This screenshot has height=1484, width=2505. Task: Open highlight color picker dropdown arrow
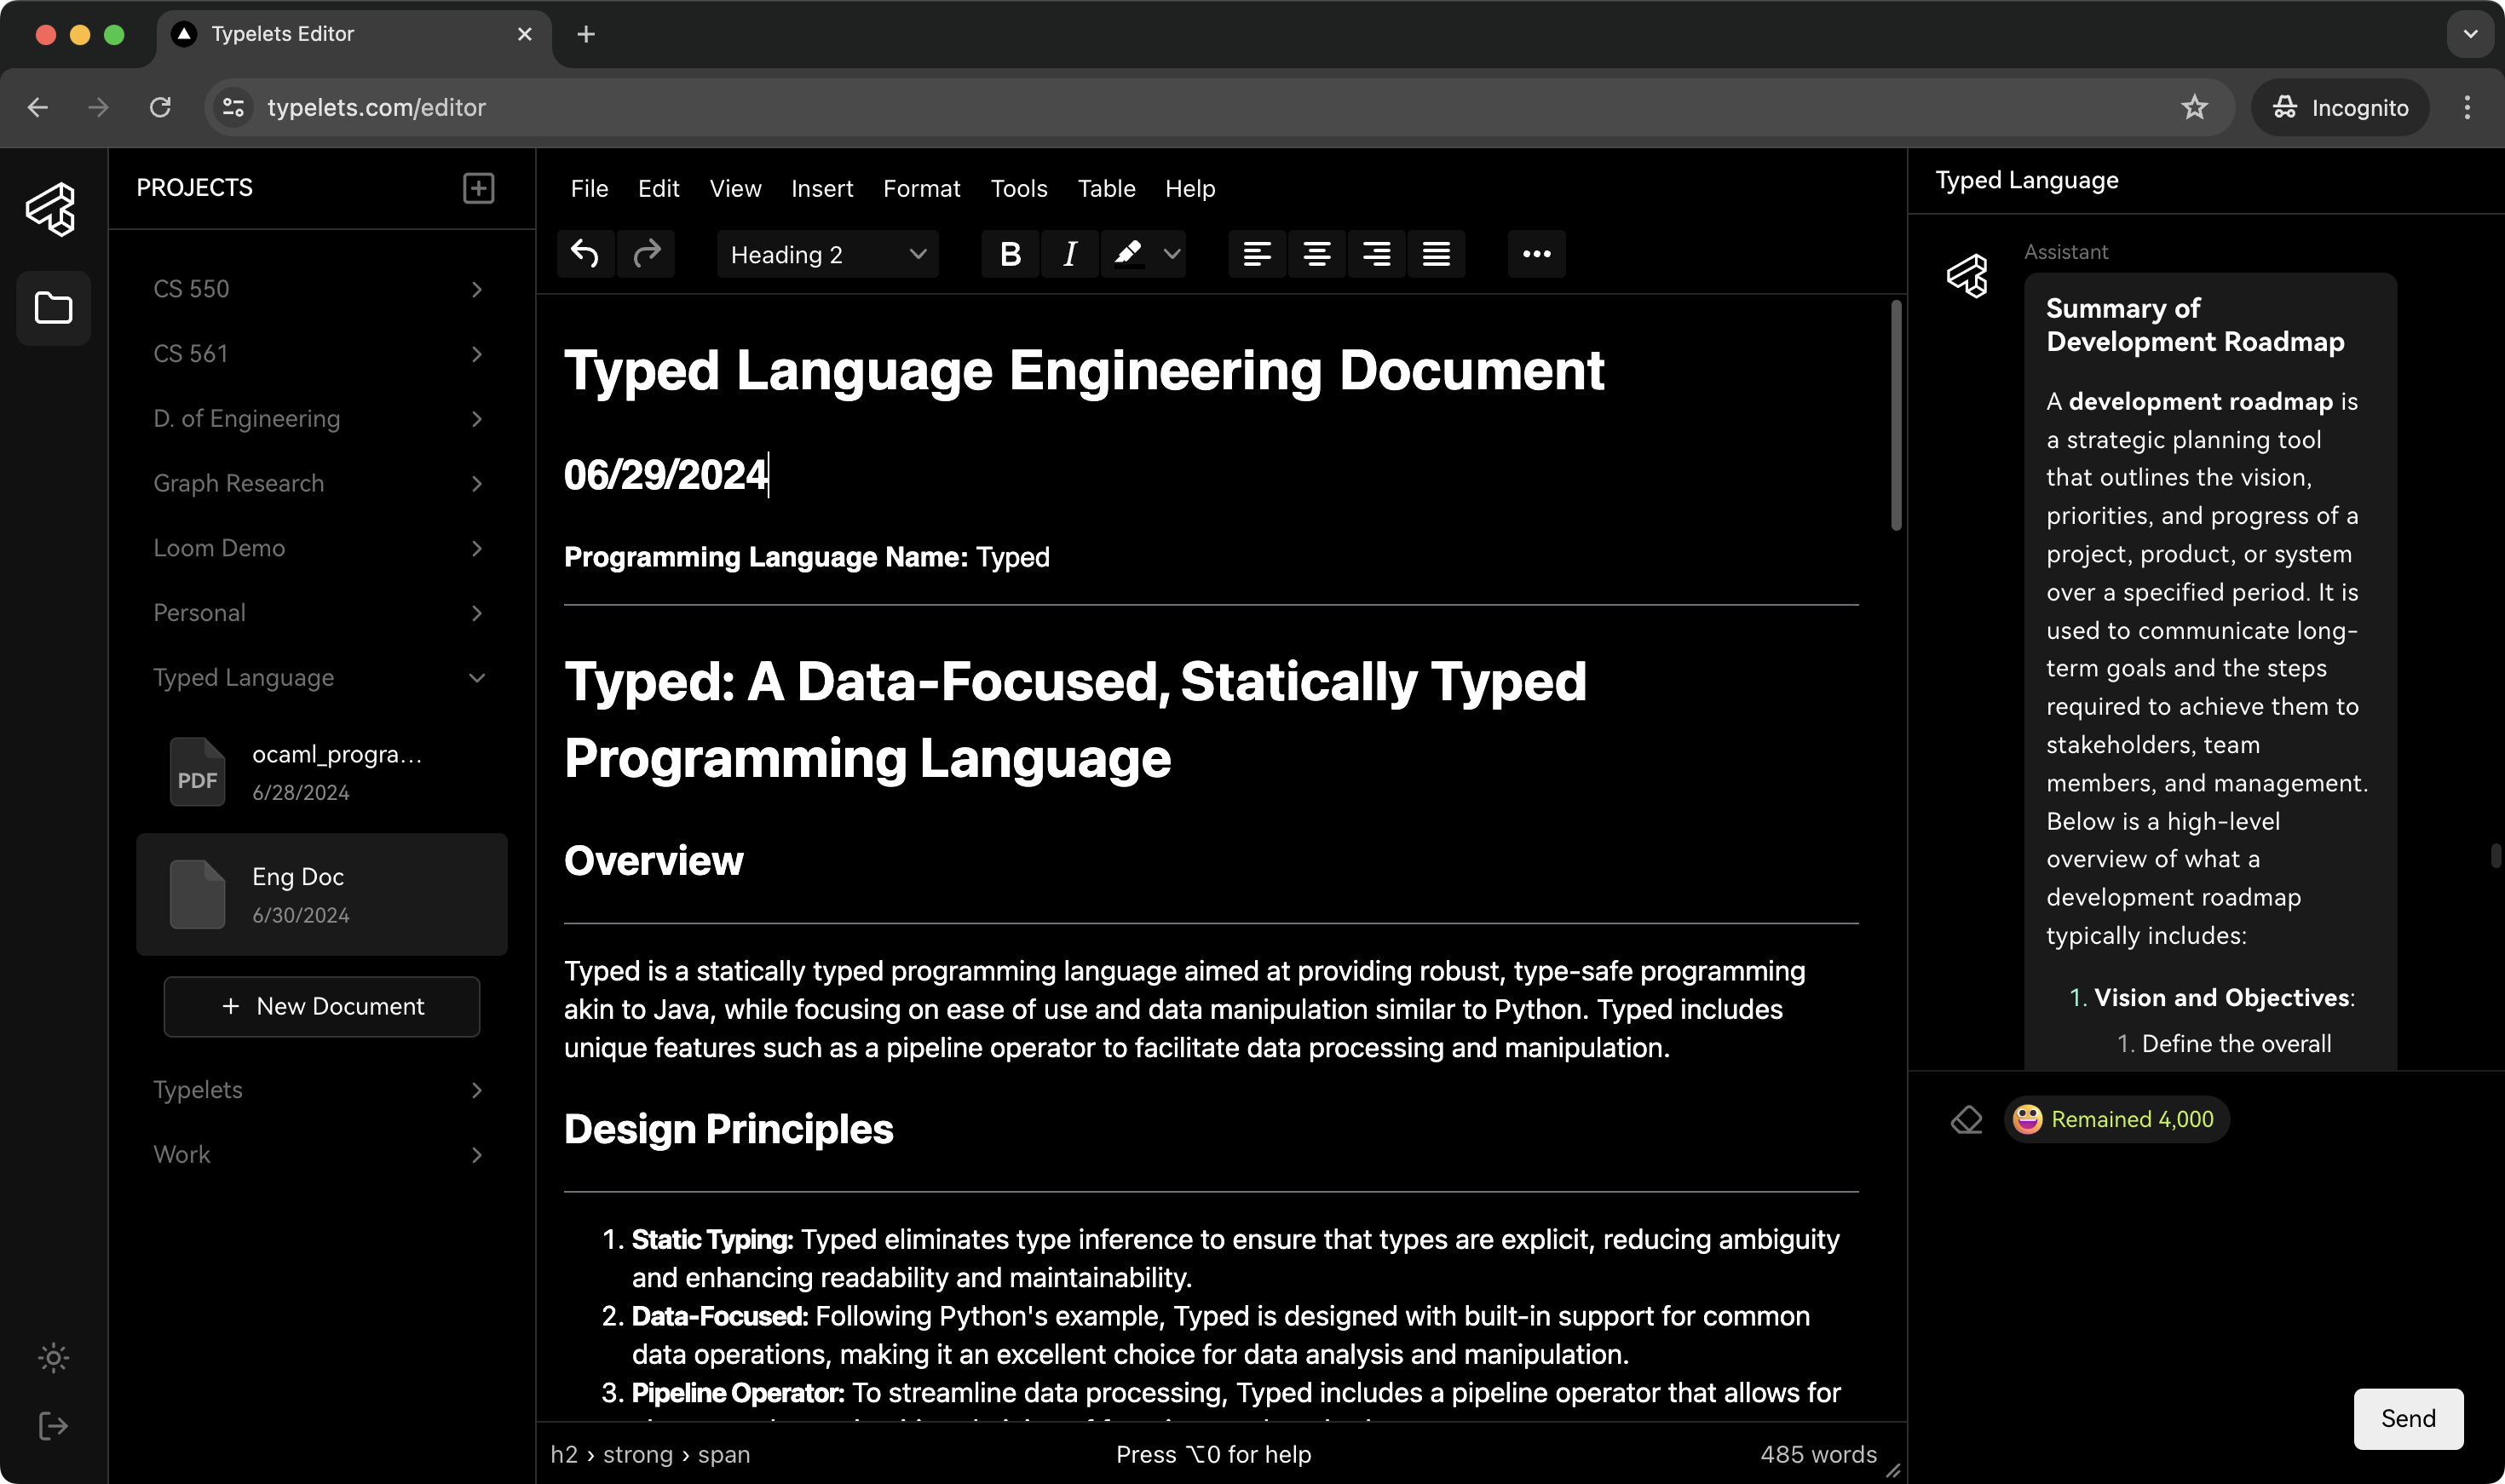pyautogui.click(x=1172, y=254)
